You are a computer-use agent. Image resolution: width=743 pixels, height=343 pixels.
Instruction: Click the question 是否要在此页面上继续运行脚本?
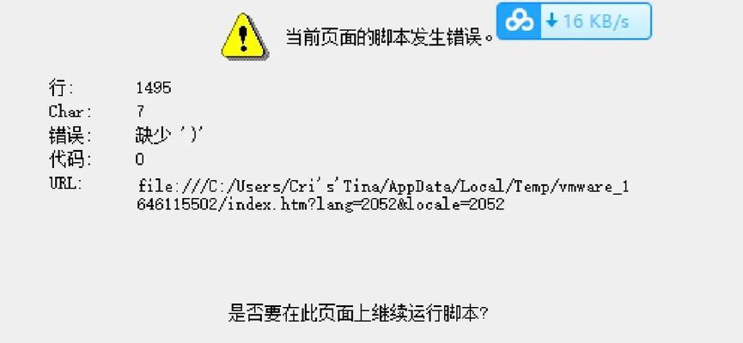point(358,313)
